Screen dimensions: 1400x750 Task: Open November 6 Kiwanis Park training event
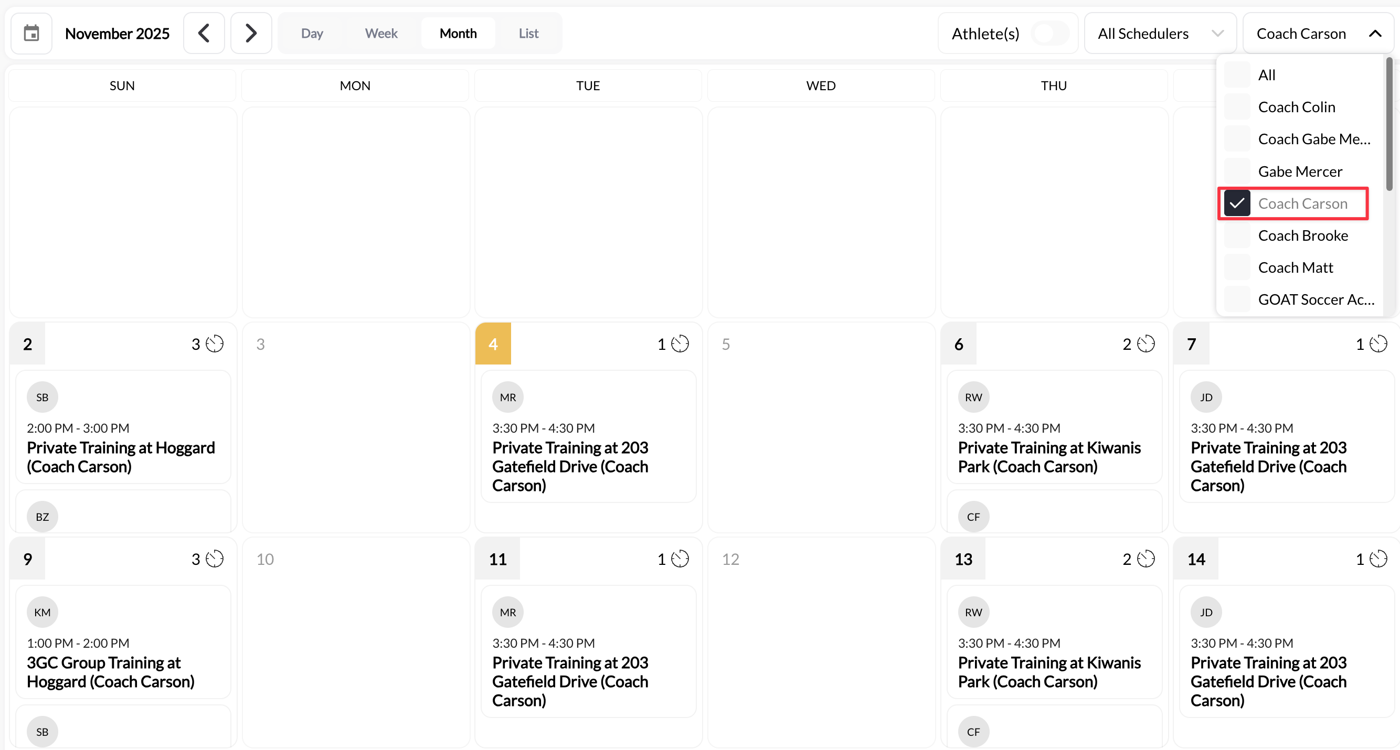click(1054, 427)
